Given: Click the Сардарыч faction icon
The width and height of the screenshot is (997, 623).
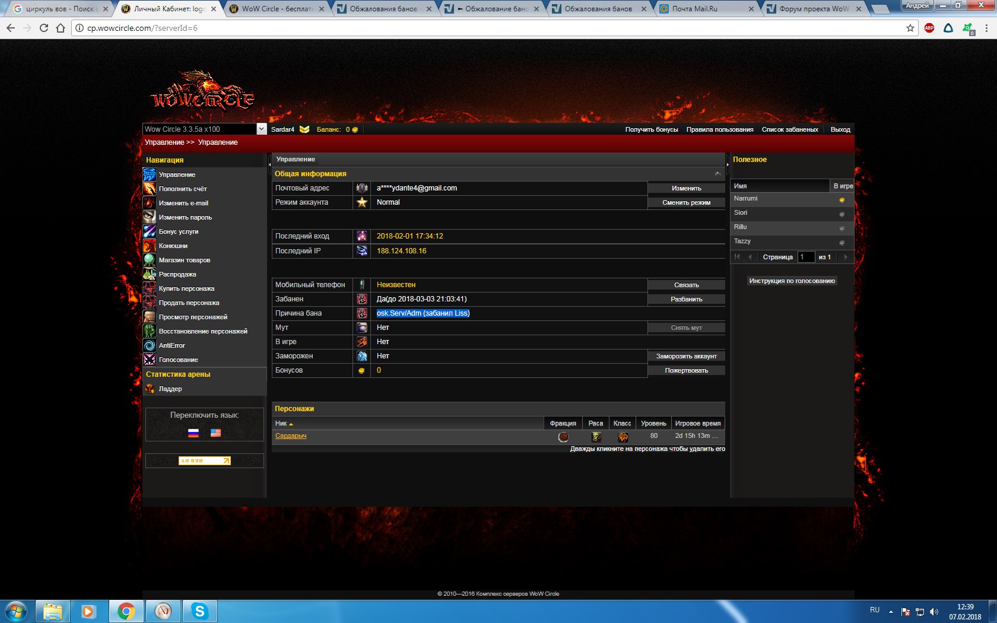Looking at the screenshot, I should pyautogui.click(x=563, y=437).
